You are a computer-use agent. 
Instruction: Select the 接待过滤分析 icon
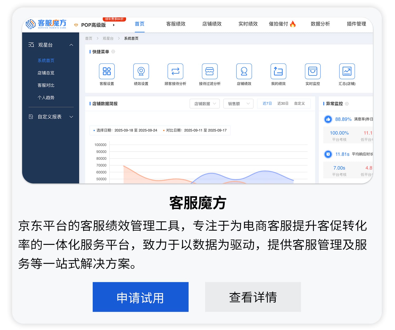(x=210, y=71)
